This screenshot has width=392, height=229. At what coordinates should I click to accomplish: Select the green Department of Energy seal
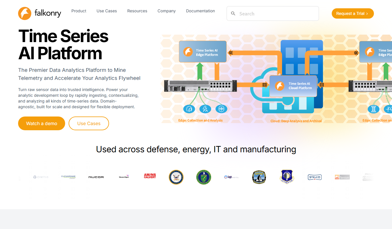204,177
